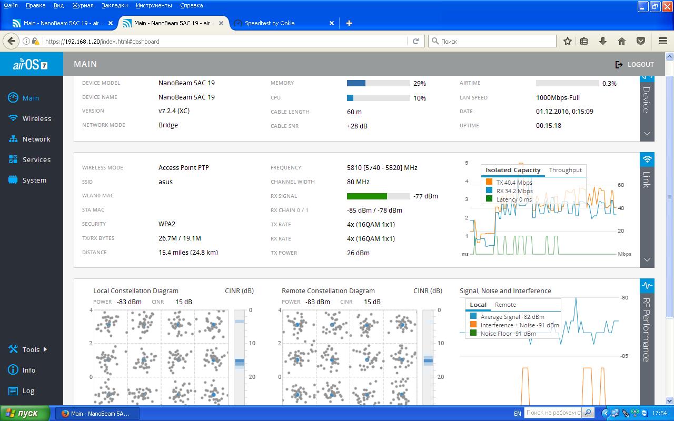Click the taskbar clock 17:54
The image size is (674, 421).
[659, 414]
